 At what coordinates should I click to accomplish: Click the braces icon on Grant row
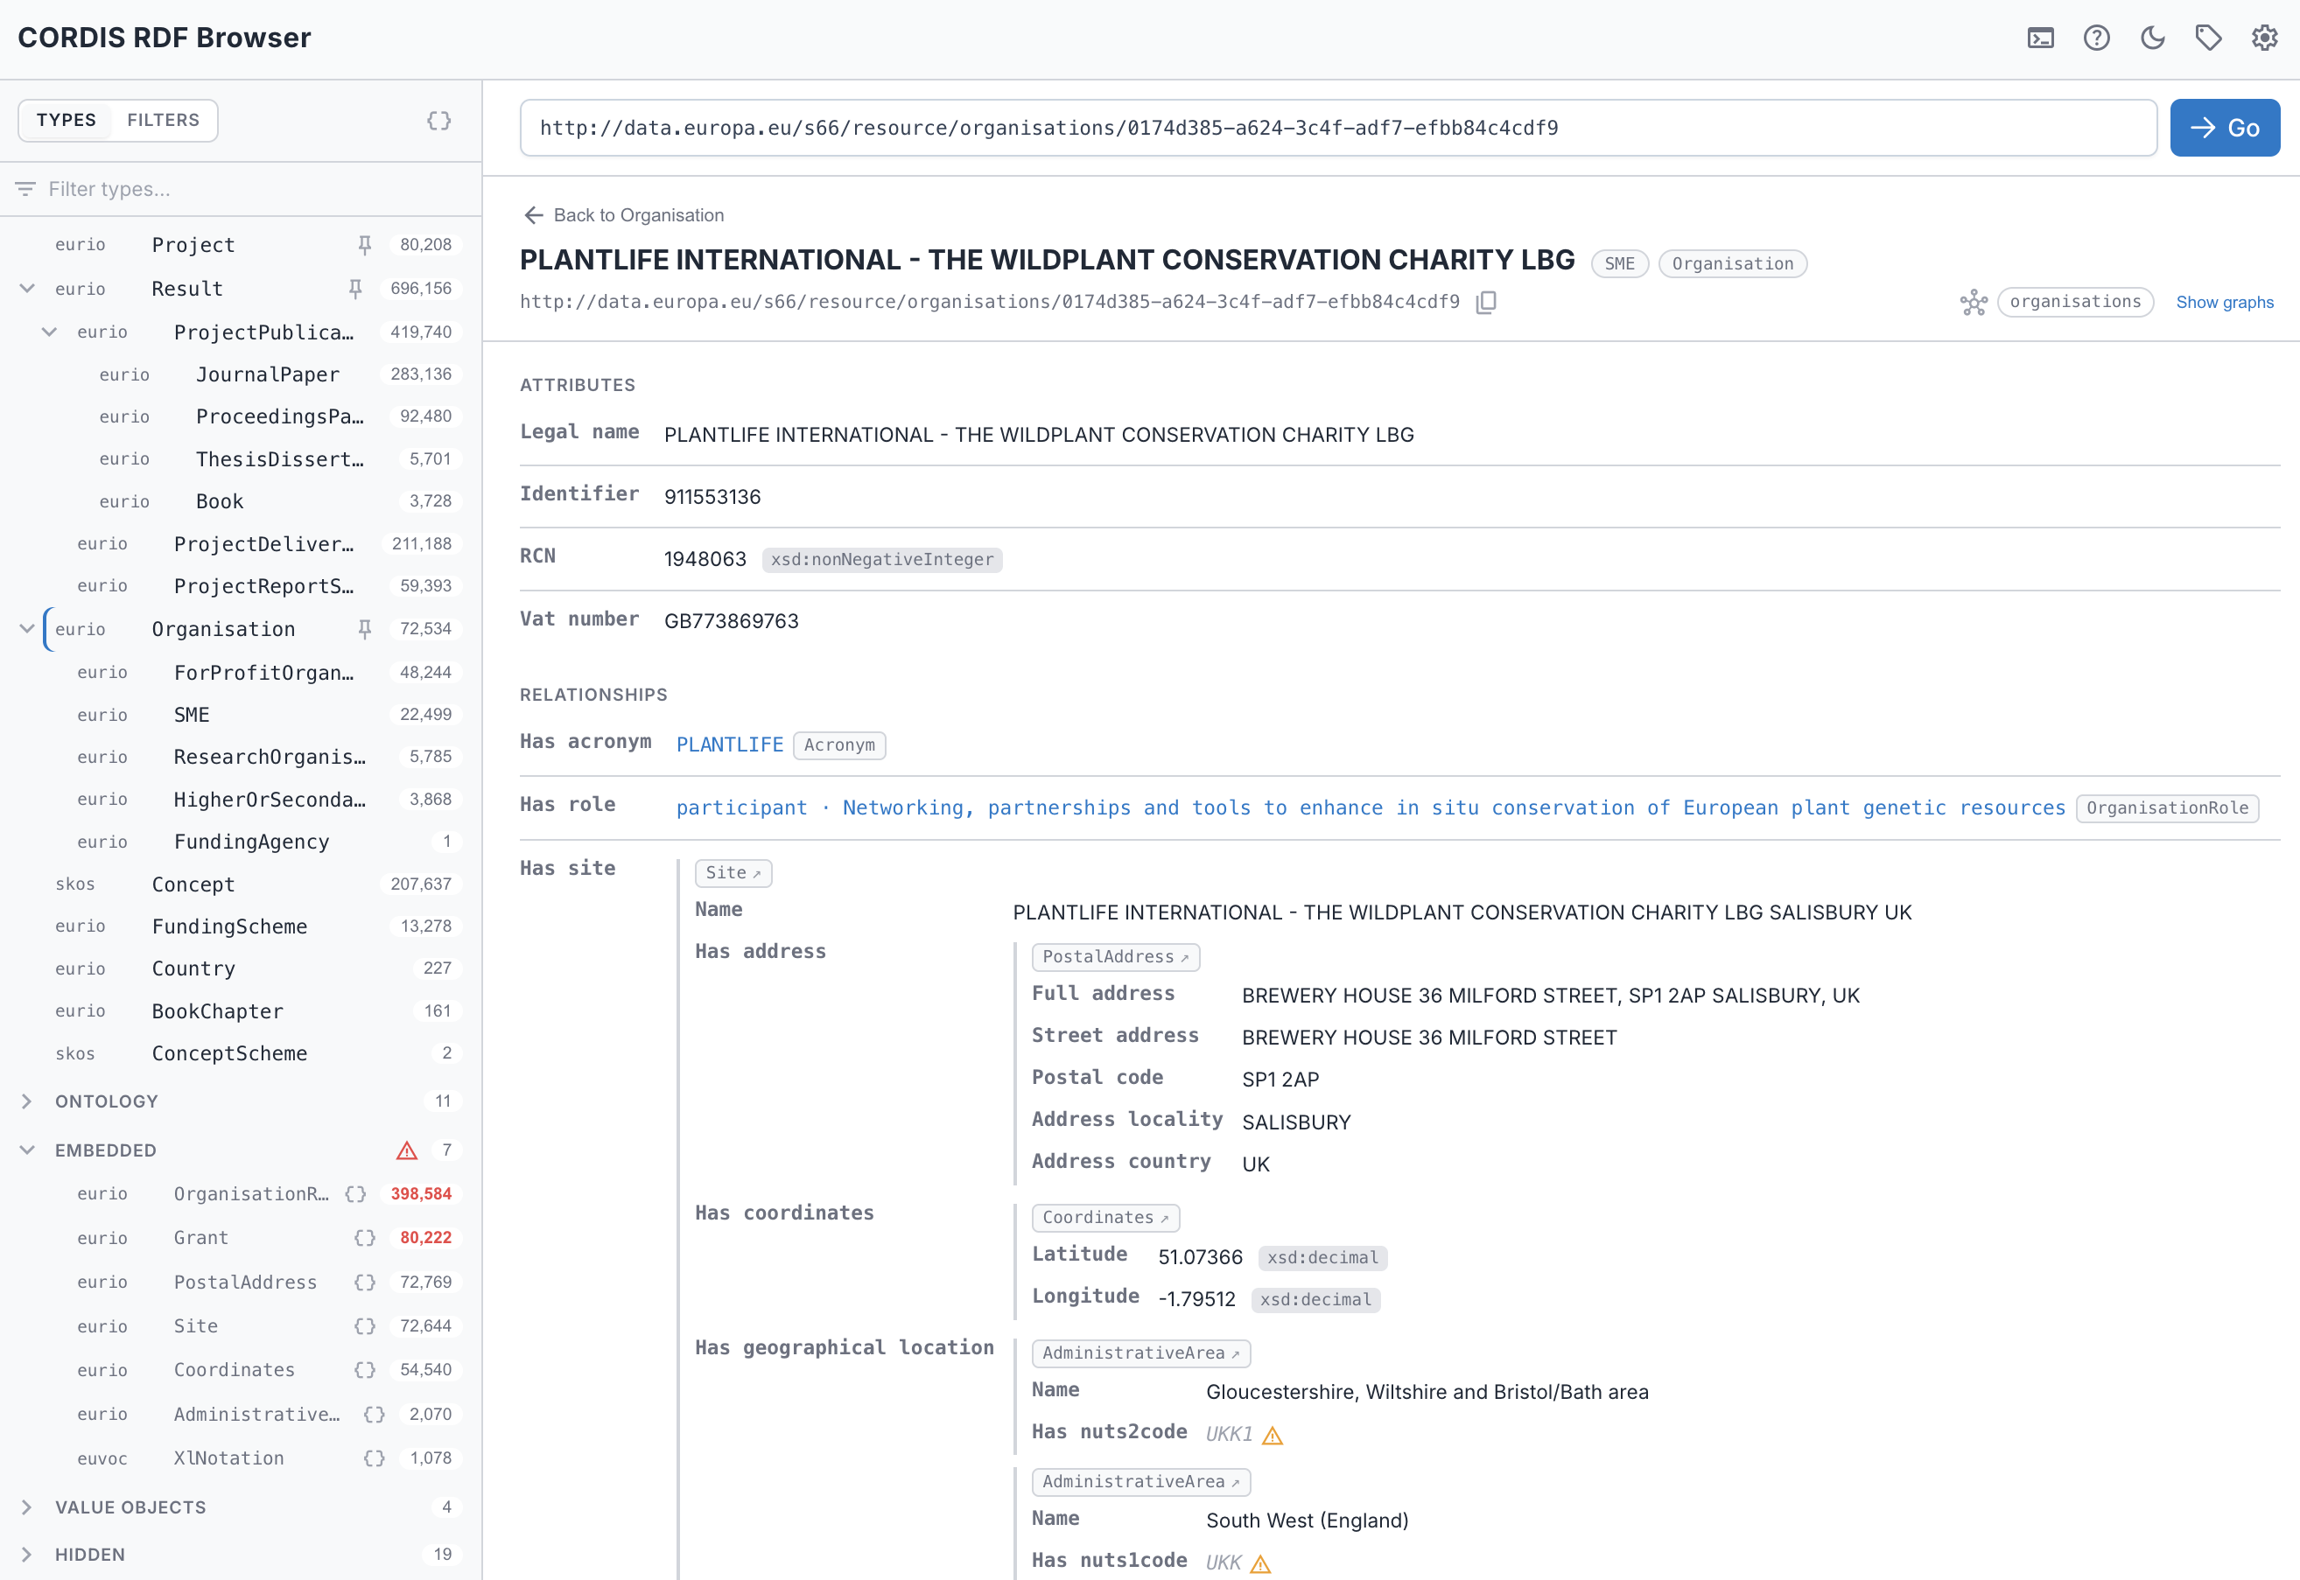[x=365, y=1237]
